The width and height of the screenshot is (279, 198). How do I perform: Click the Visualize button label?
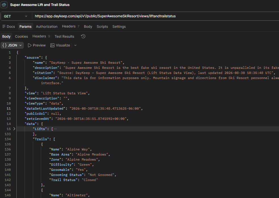click(63, 45)
